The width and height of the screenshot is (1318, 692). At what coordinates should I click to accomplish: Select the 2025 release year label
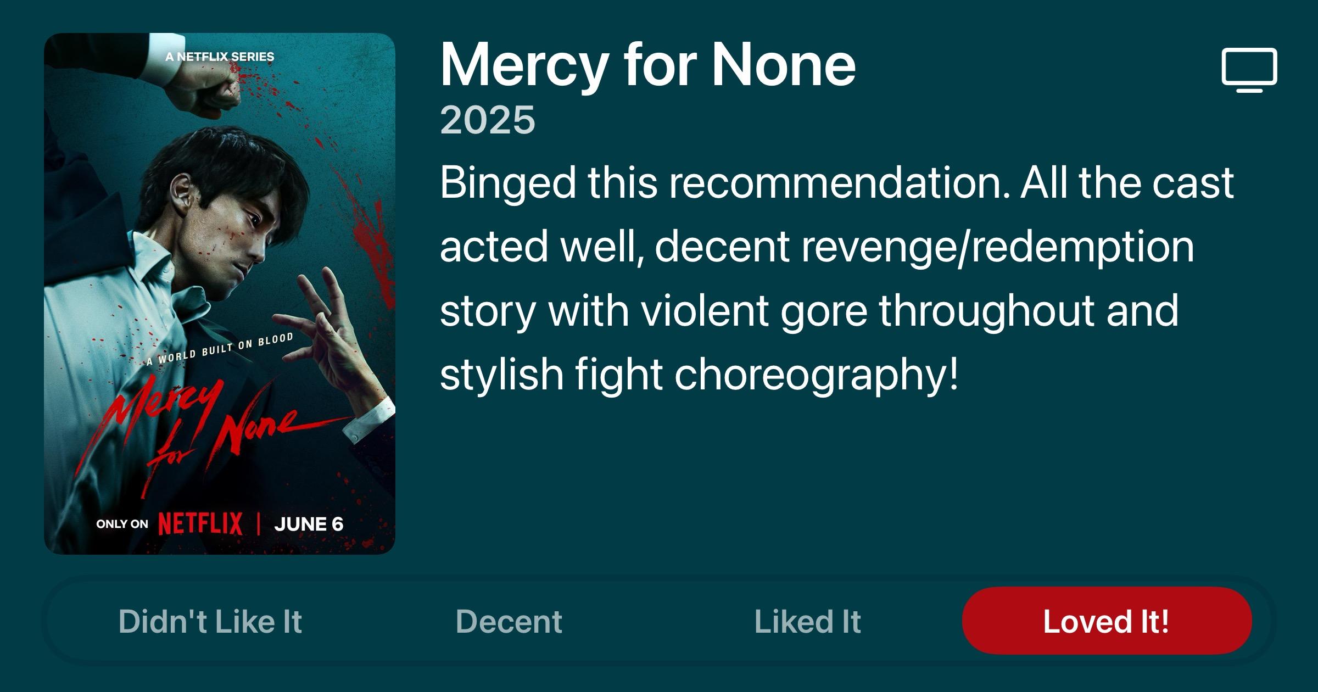click(487, 120)
